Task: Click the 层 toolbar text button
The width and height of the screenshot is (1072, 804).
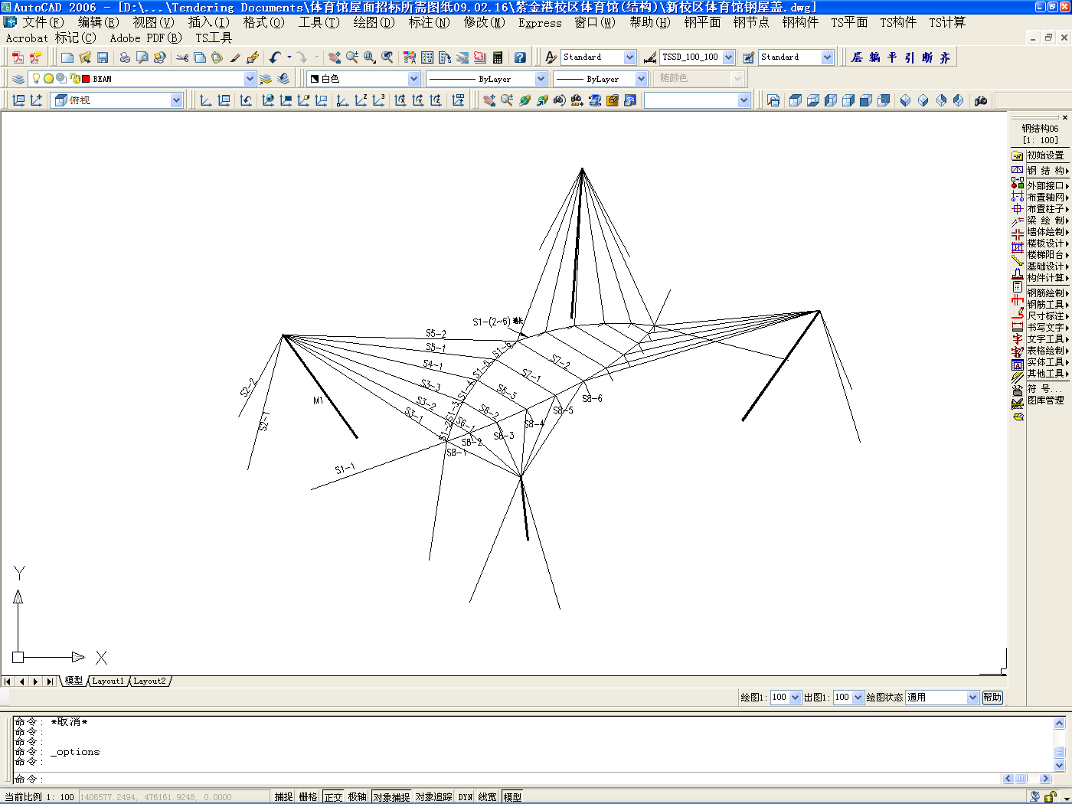Action: click(857, 57)
